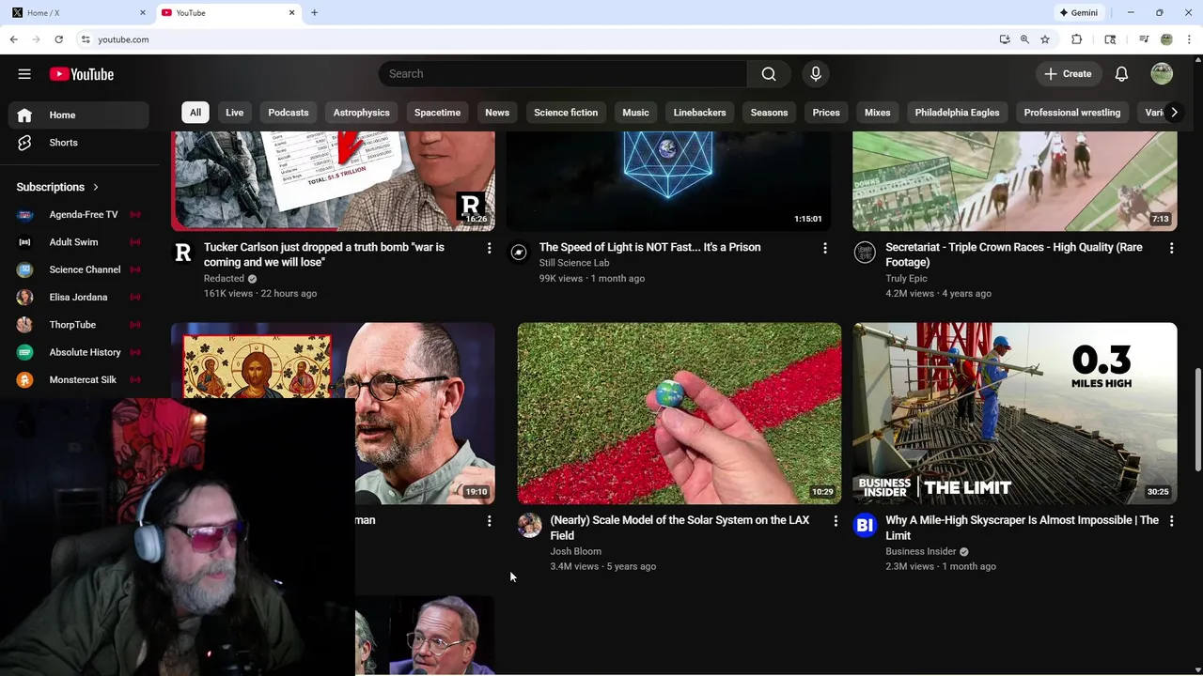Open more options for the Mile-High Skyscraper video

[x=1171, y=521]
